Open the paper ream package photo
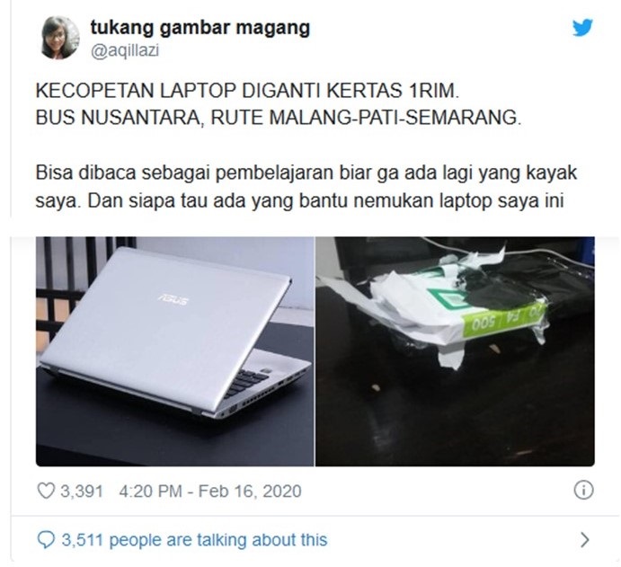The width and height of the screenshot is (621, 567). (455, 351)
